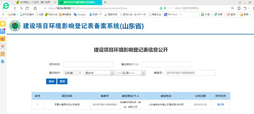254x114 pixels.
Task: Open the 网址大全 bookmark
Action: [x=51, y=15]
